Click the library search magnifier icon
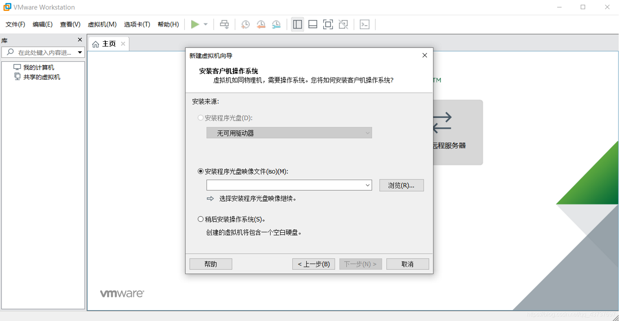The height and width of the screenshot is (321, 619). coord(10,52)
